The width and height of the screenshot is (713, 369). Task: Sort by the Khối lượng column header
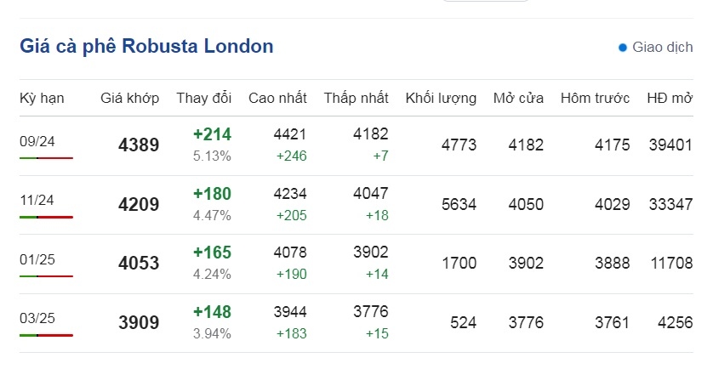(x=441, y=98)
